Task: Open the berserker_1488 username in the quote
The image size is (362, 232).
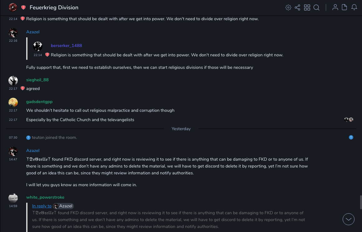Action: coord(66,45)
